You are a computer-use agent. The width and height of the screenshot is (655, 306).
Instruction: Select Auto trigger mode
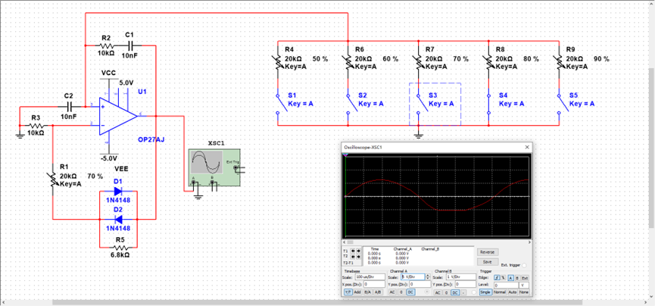[x=513, y=292]
